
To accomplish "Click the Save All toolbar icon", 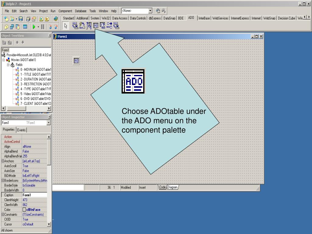I will click(28, 19).
